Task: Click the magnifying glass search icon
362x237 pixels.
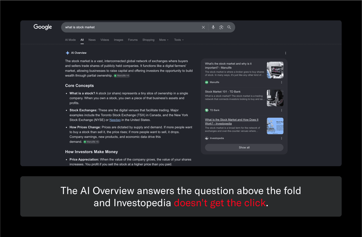Action: tap(229, 27)
